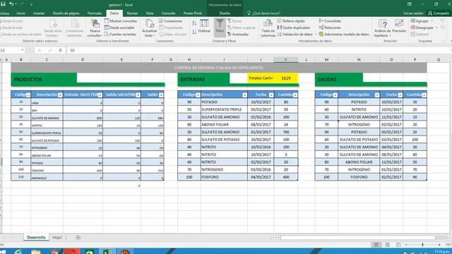Click the Previsión icon
The width and height of the screenshot is (452, 254).
click(x=399, y=26)
